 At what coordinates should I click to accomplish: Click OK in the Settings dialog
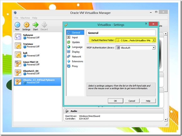point(115,101)
